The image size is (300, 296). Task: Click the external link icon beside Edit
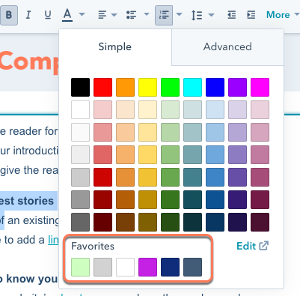click(x=264, y=246)
